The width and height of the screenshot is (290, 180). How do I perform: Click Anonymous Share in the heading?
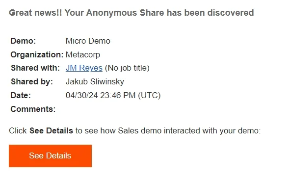[125, 13]
